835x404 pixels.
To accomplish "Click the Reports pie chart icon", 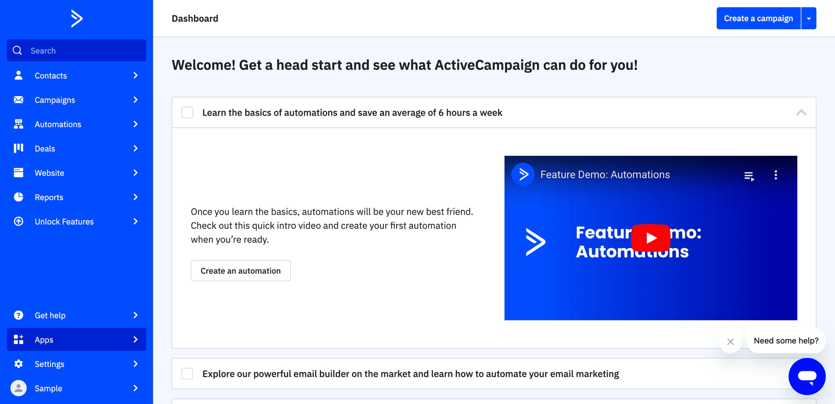I will (x=19, y=197).
